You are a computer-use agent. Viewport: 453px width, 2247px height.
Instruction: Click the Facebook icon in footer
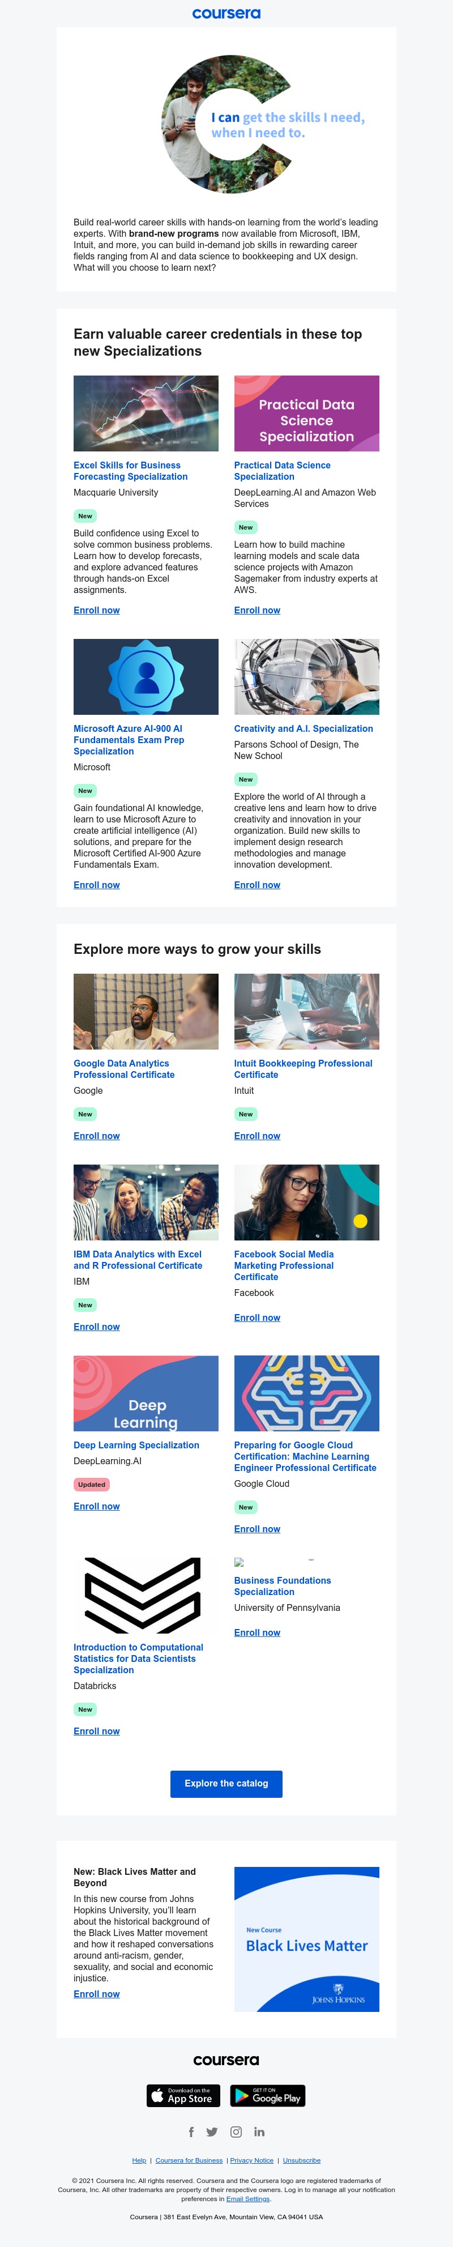click(x=191, y=2132)
